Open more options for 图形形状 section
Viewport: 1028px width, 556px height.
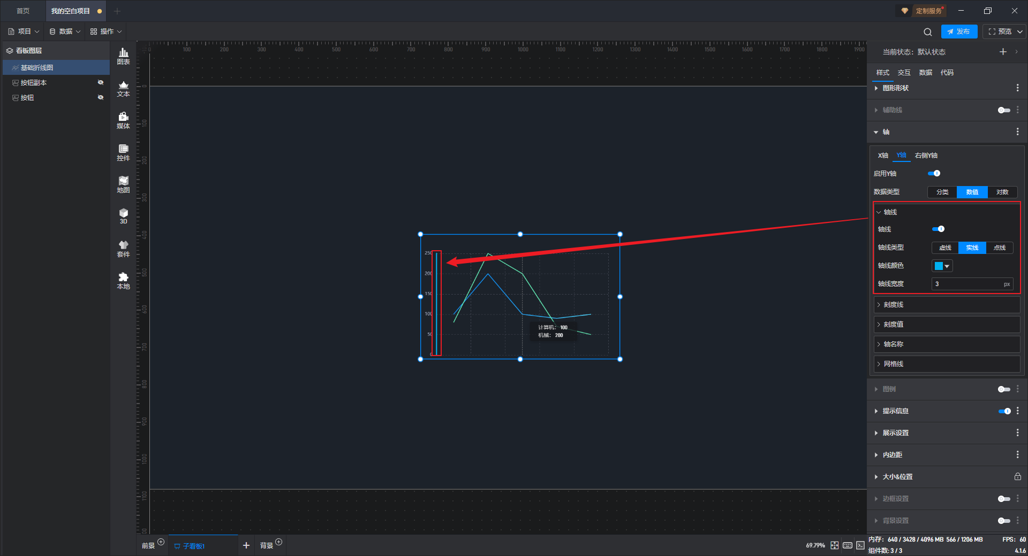coord(1017,88)
